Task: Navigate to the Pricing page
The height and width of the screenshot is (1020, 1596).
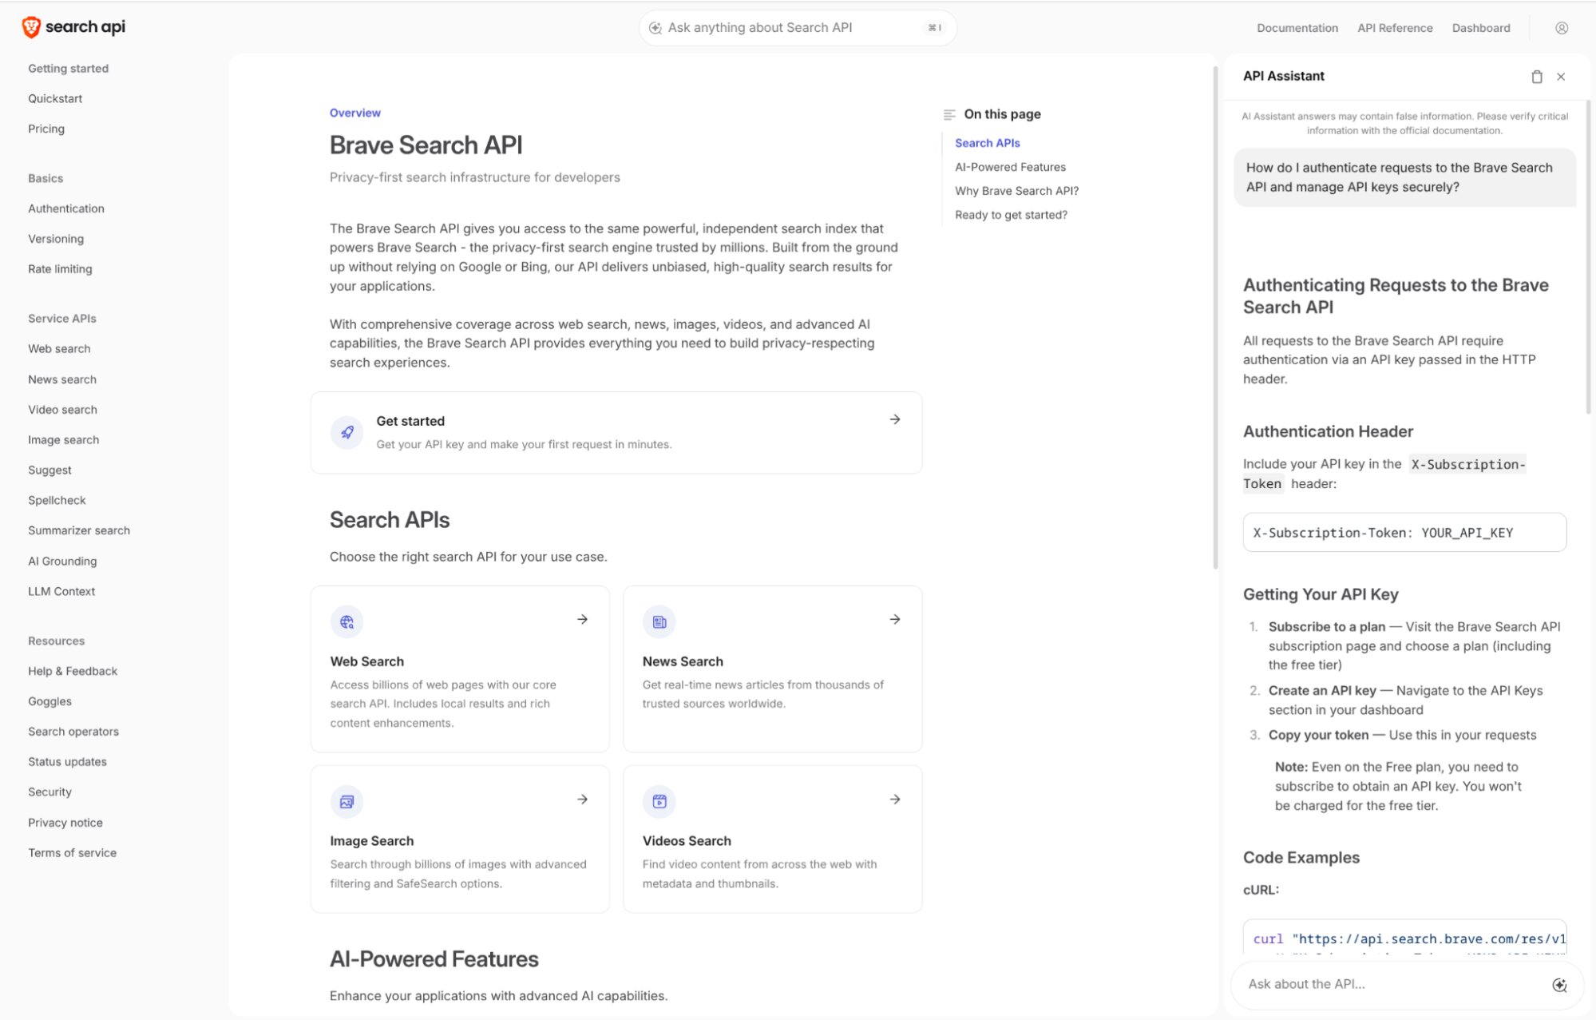Action: (46, 129)
